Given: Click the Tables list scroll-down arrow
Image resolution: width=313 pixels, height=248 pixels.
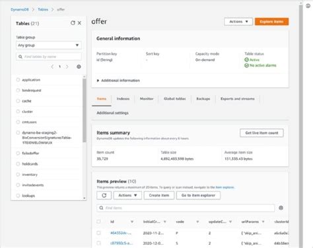Looking at the screenshot, I should tap(85, 198).
